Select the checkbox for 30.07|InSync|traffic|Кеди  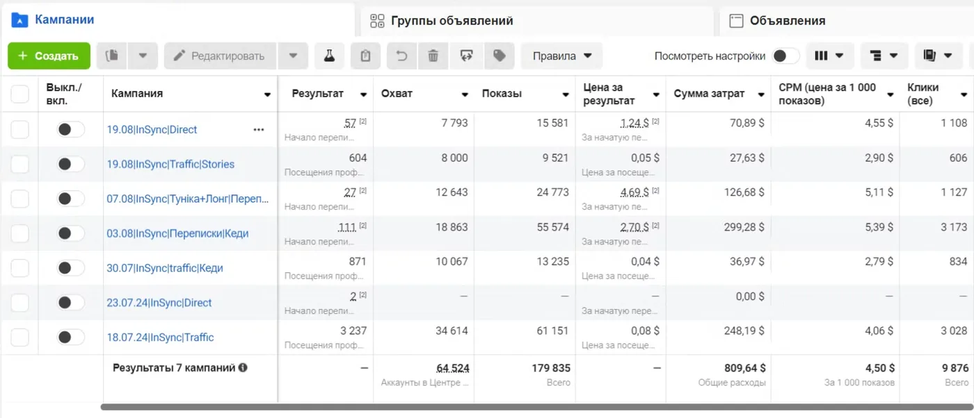[x=20, y=269]
